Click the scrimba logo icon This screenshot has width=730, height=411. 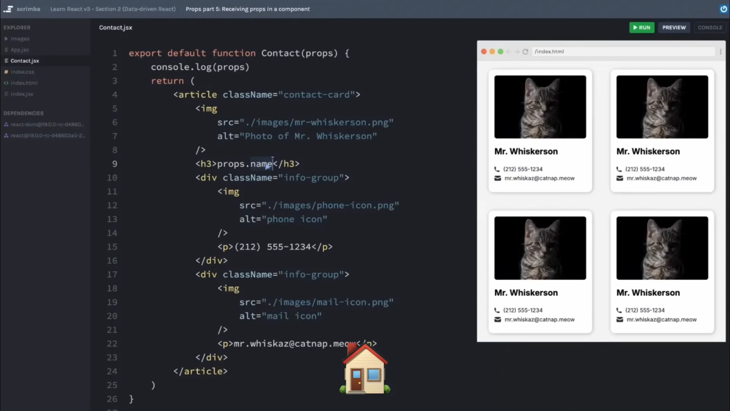pyautogui.click(x=8, y=9)
